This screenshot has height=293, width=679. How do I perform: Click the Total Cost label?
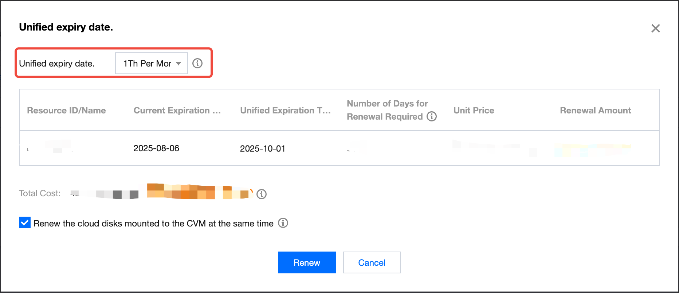tap(40, 193)
